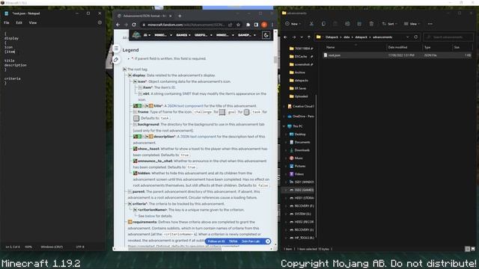Screen dimensions: 479x269
Task: Click the Share icon in File Explorer toolbar
Action: (359, 24)
